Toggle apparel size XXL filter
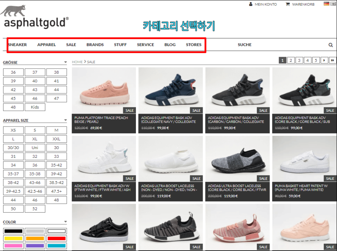Screen dimensions: 337x251 pyautogui.click(x=57, y=139)
